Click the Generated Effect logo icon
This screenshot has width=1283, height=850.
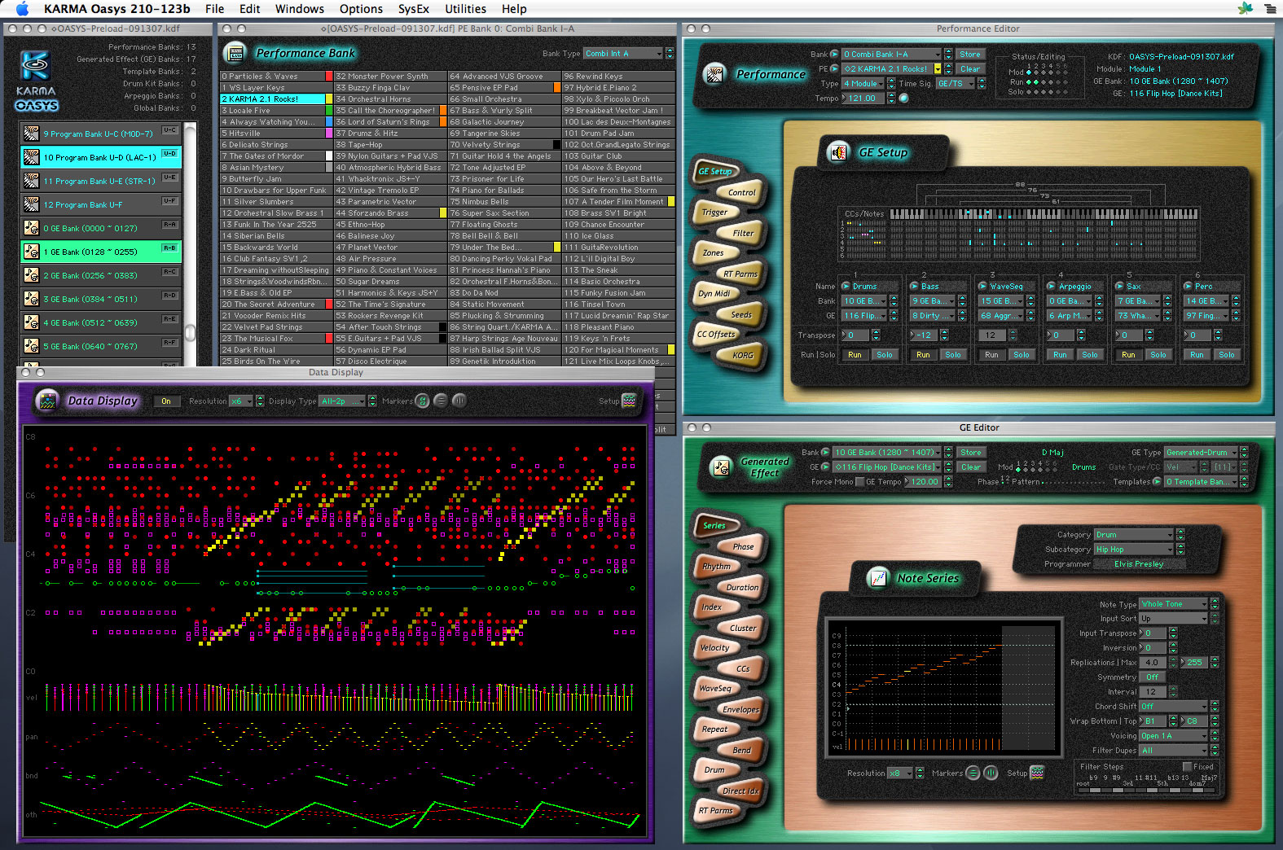pyautogui.click(x=720, y=467)
